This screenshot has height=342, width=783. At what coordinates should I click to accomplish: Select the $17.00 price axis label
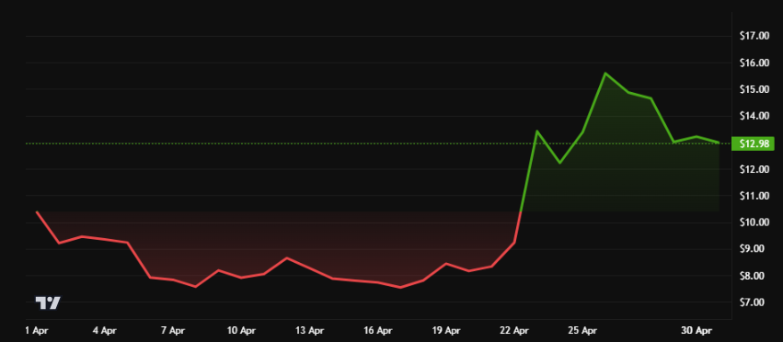(x=754, y=36)
